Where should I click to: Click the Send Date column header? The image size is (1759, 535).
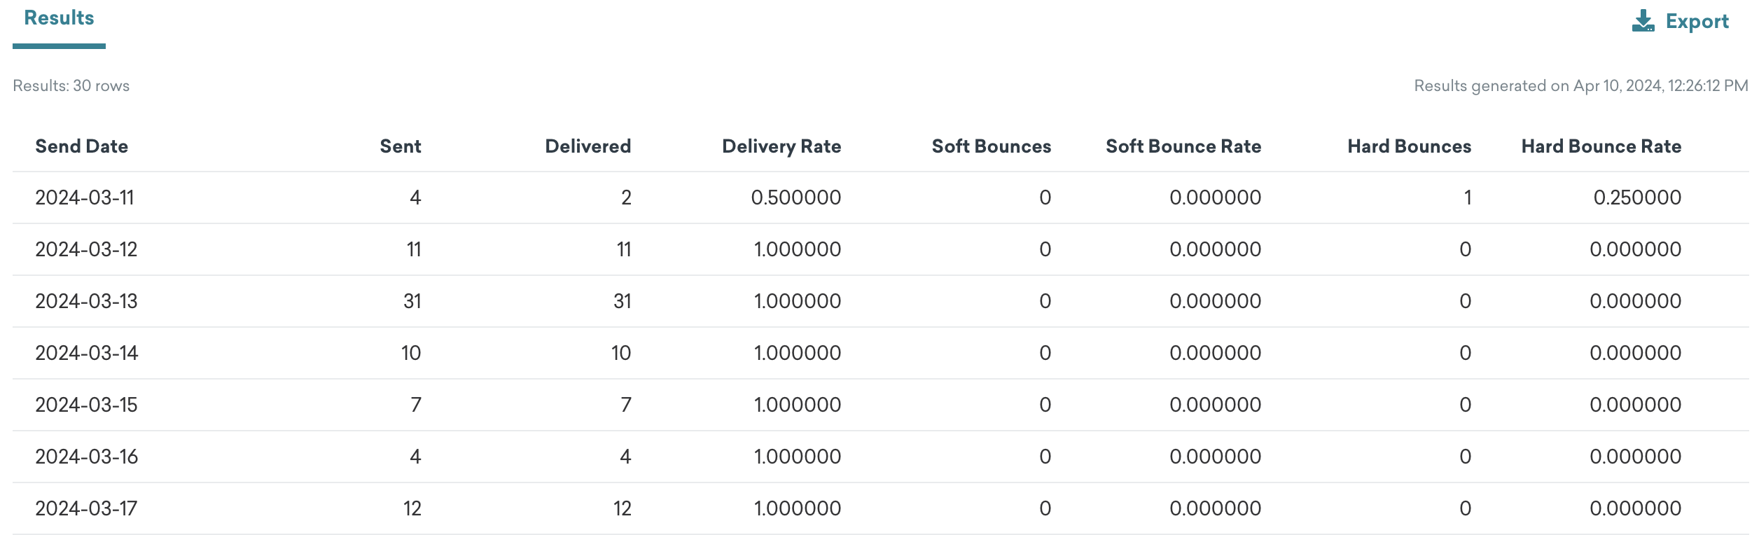pyautogui.click(x=81, y=146)
